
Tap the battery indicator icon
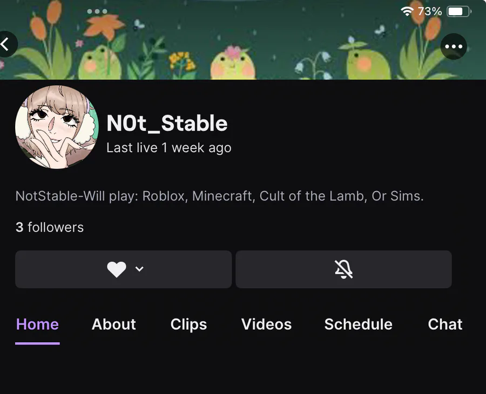click(x=458, y=11)
